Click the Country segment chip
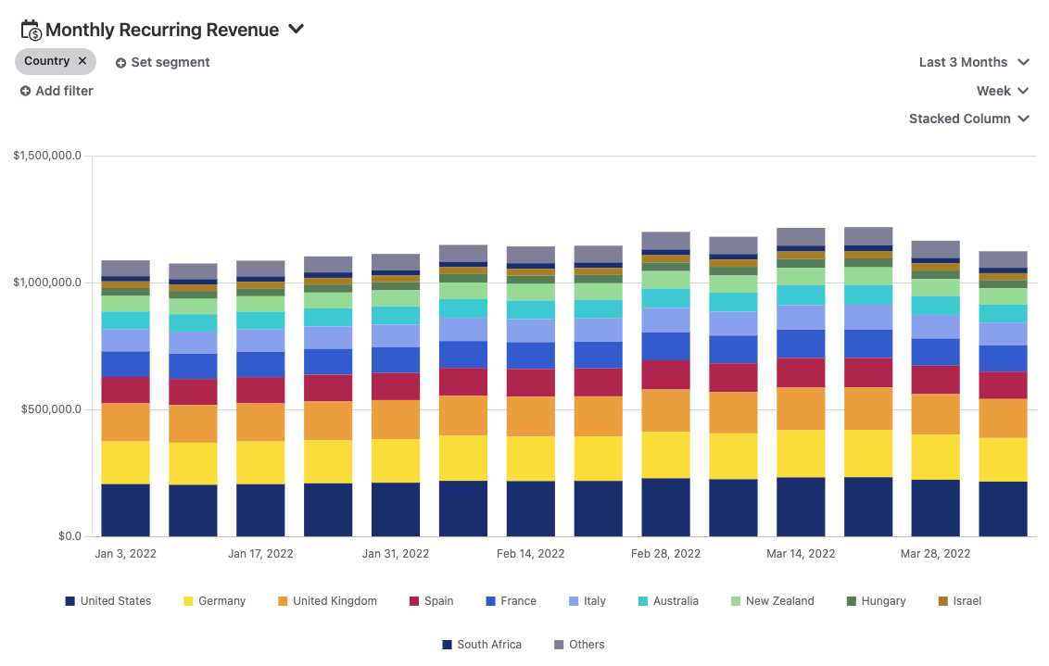The width and height of the screenshot is (1049, 666). pos(56,61)
